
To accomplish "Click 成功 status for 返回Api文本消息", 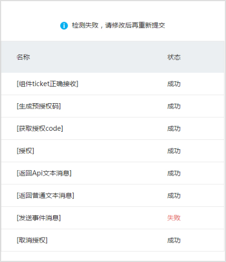I will coord(174,173).
